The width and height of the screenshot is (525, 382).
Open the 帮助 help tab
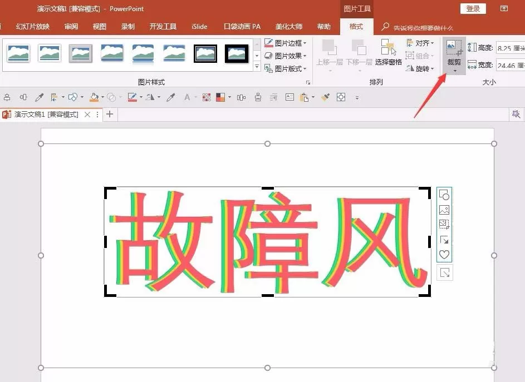click(324, 27)
